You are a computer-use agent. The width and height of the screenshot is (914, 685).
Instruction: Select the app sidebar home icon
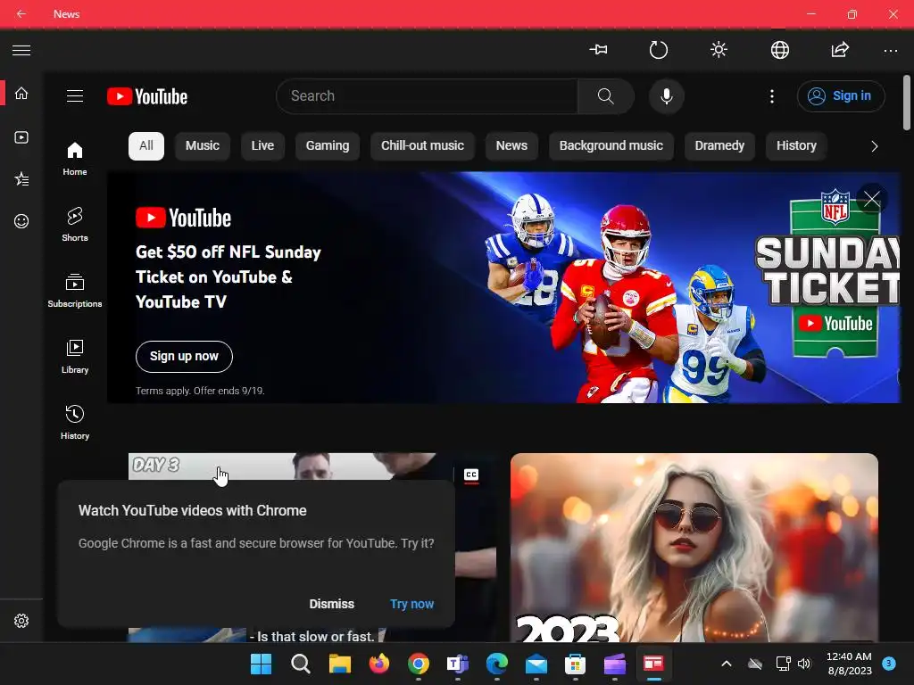tap(21, 93)
